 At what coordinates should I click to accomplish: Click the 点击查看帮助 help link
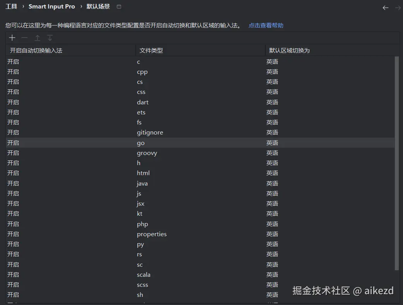[266, 25]
